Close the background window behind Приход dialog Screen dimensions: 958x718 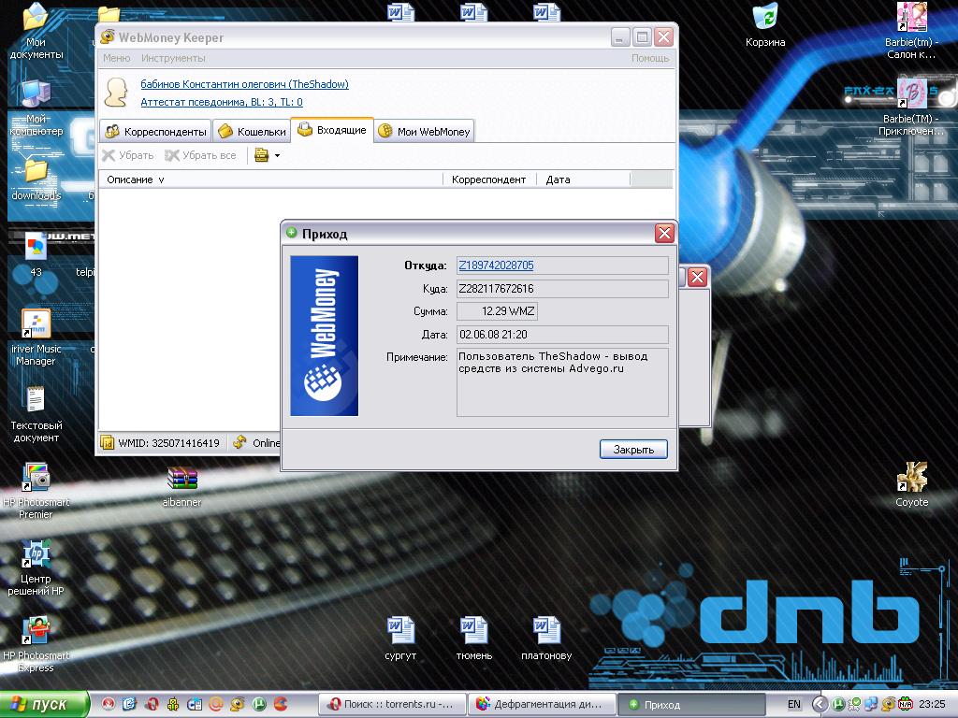point(697,277)
